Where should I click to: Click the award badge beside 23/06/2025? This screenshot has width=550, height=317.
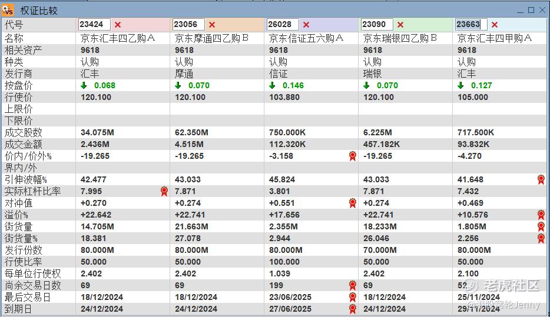[353, 297]
